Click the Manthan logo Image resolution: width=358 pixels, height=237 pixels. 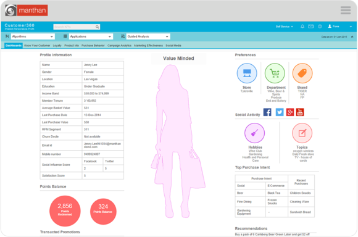27,10
